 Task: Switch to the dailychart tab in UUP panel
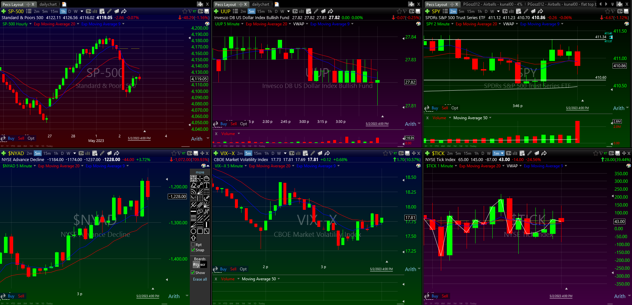261,4
